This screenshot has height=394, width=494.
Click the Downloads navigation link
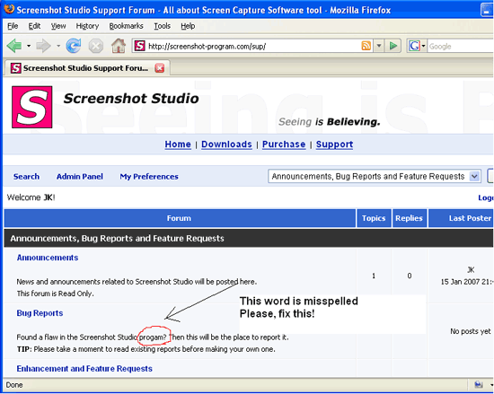click(x=226, y=144)
